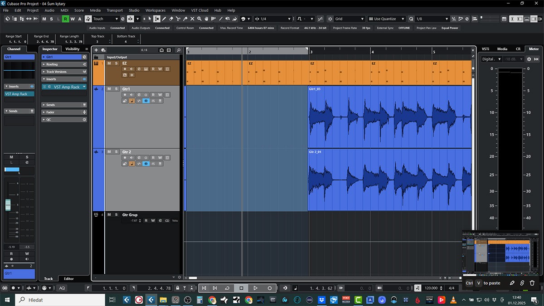The width and height of the screenshot is (544, 306).
Task: Open the track list search icon
Action: coord(178,50)
